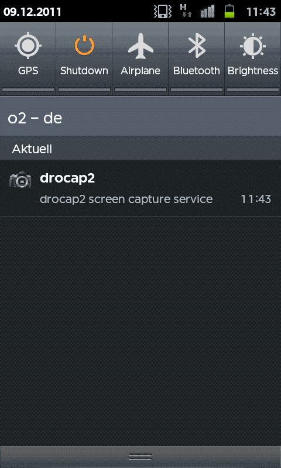Open the drocap2 notification title

click(x=67, y=178)
